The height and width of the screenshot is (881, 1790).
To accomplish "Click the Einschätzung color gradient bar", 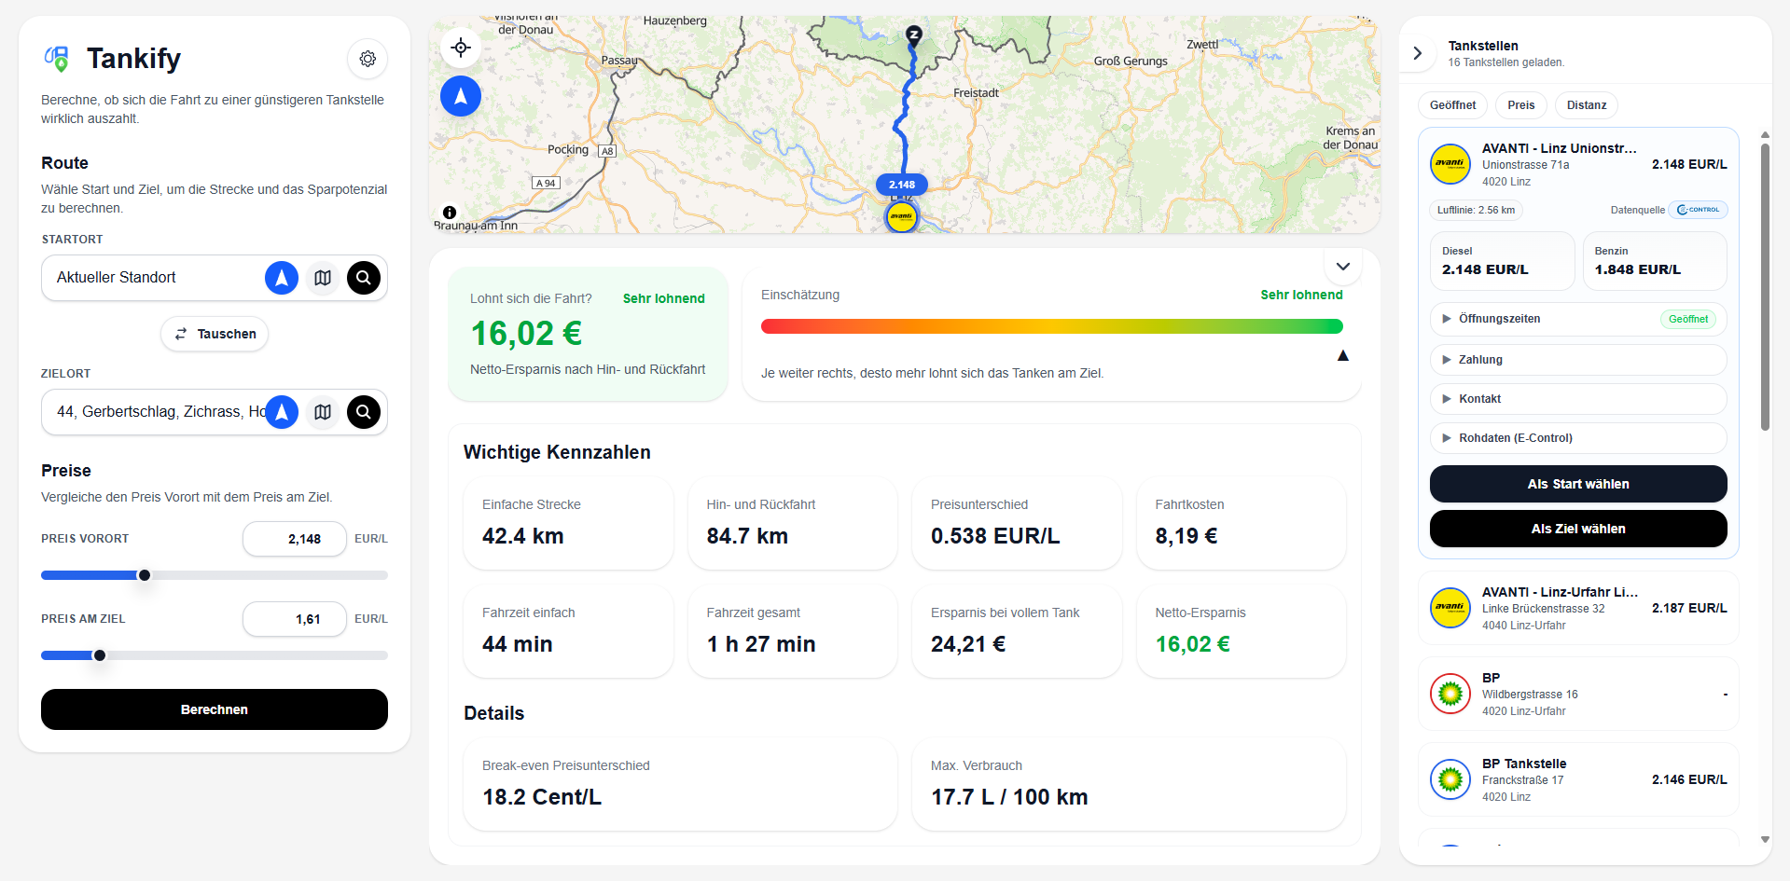I will 1052,326.
